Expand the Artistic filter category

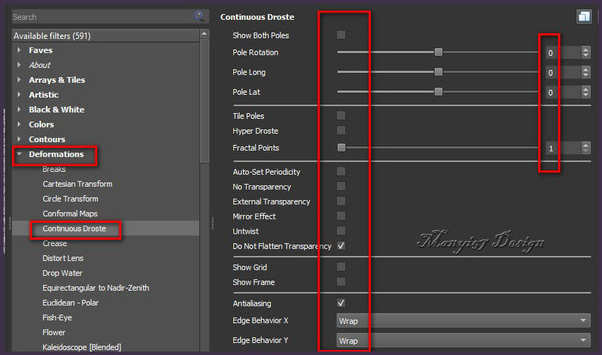20,95
